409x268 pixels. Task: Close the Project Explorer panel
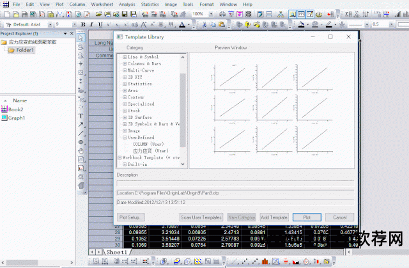(72, 34)
